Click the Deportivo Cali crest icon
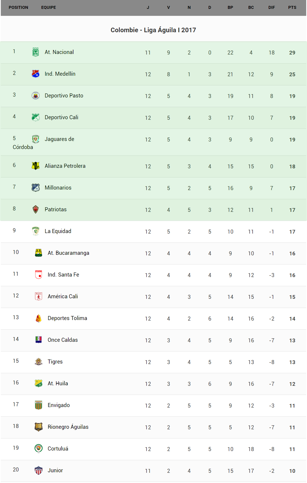This screenshot has width=307, height=483. [36, 117]
